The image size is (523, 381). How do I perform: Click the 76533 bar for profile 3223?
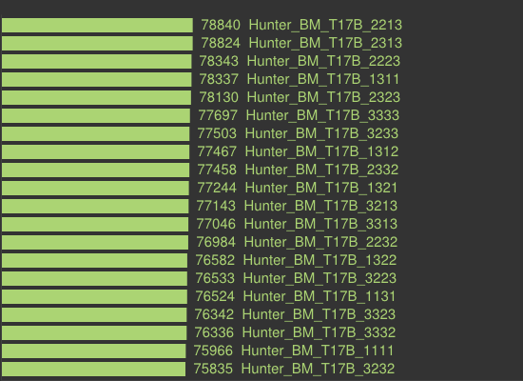tap(94, 278)
